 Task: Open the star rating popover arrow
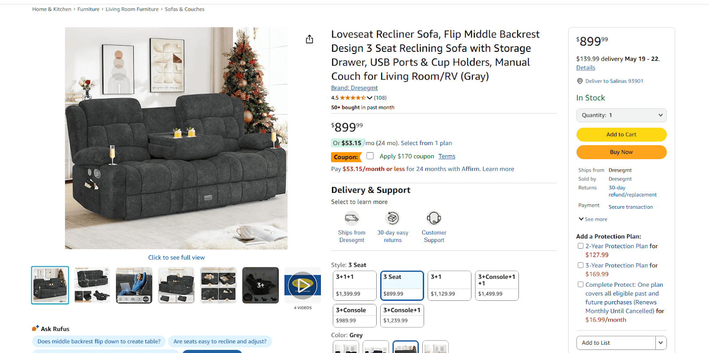point(370,98)
